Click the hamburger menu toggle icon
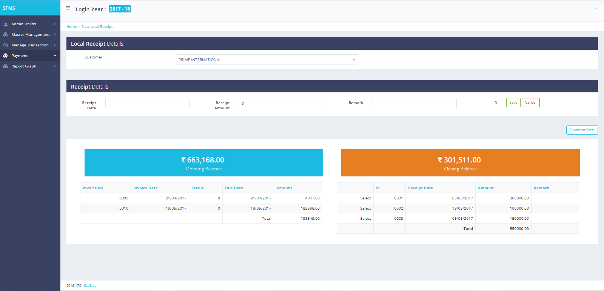The image size is (604, 291). click(x=68, y=8)
